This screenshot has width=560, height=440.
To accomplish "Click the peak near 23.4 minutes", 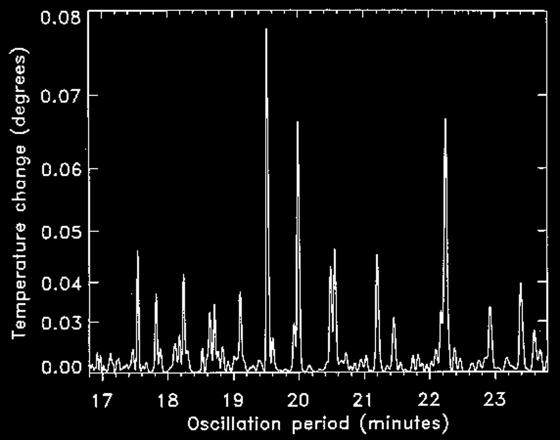I will (521, 288).
